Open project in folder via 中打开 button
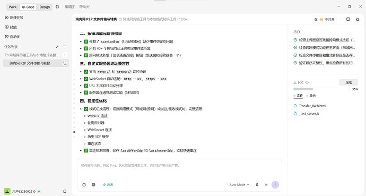This screenshot has height=196, width=366. click(325, 19)
